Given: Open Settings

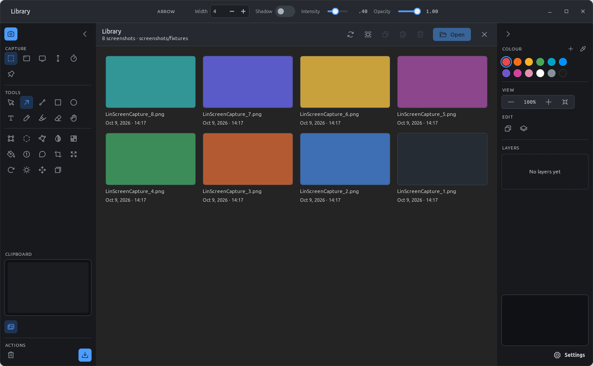Looking at the screenshot, I should (569, 355).
